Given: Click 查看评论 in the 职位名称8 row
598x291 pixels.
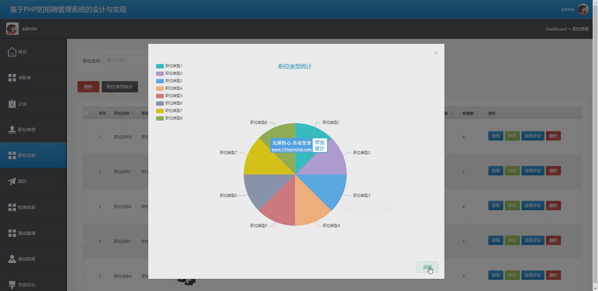Looking at the screenshot, I should tap(533, 136).
